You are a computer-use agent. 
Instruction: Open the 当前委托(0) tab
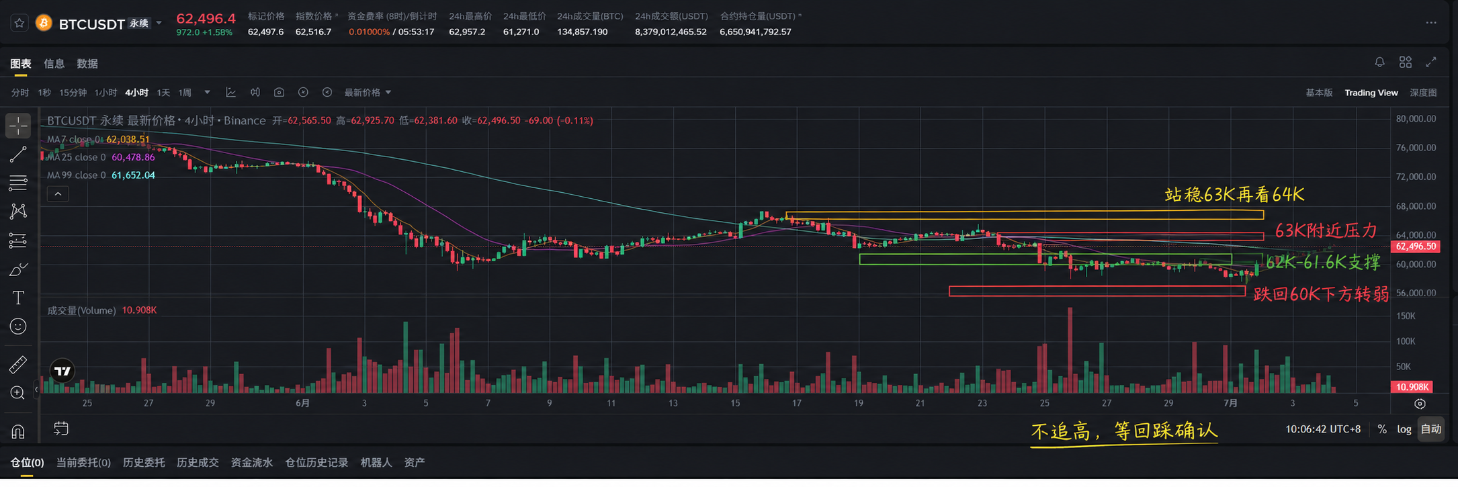pyautogui.click(x=83, y=463)
